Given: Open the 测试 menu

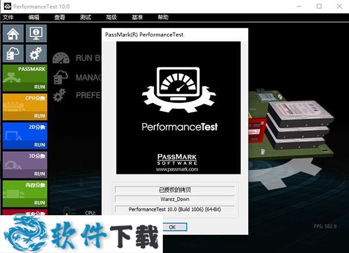Looking at the screenshot, I should pos(86,17).
